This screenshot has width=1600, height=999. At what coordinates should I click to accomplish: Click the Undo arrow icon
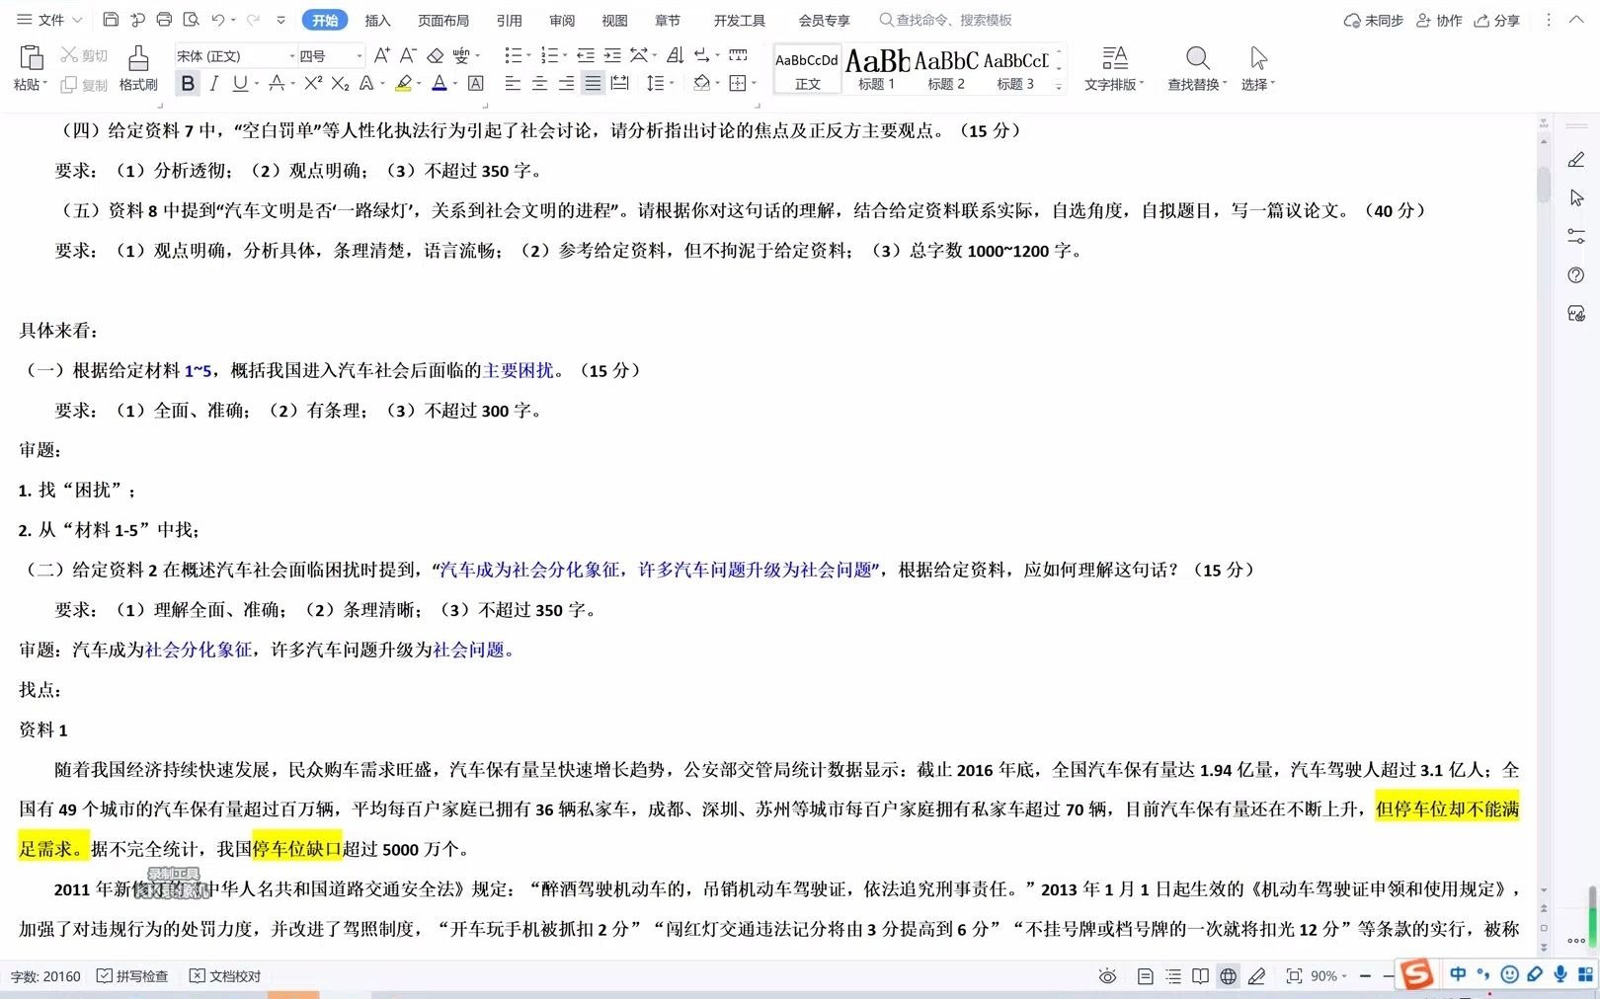[218, 20]
